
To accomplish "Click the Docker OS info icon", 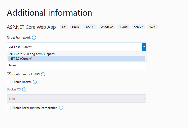I will [24, 89].
